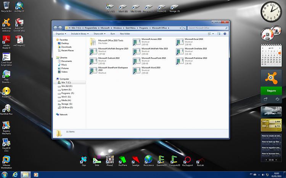286x178 pixels.
Task: Open RamDisk Plus desktop shortcut
Action: 6,110
